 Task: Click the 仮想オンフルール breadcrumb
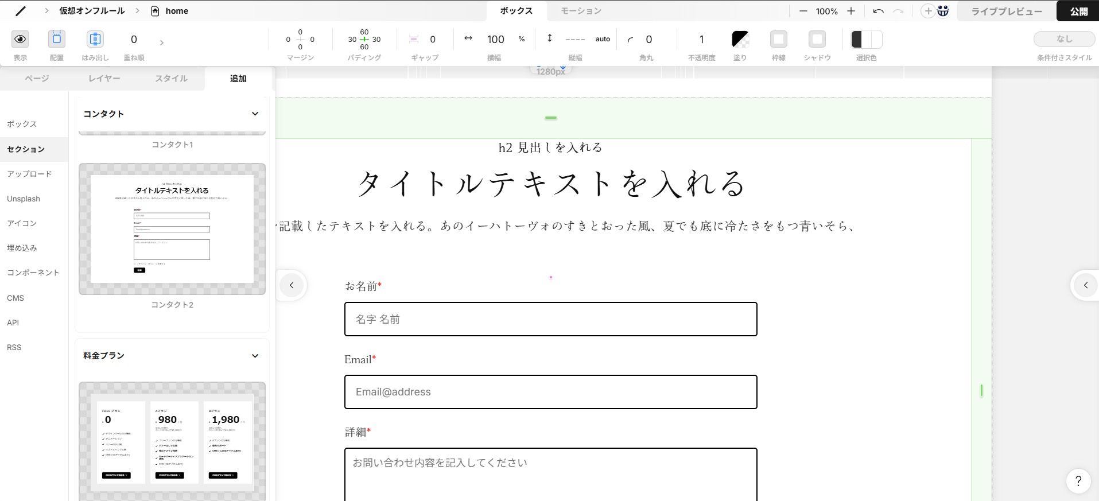point(92,11)
